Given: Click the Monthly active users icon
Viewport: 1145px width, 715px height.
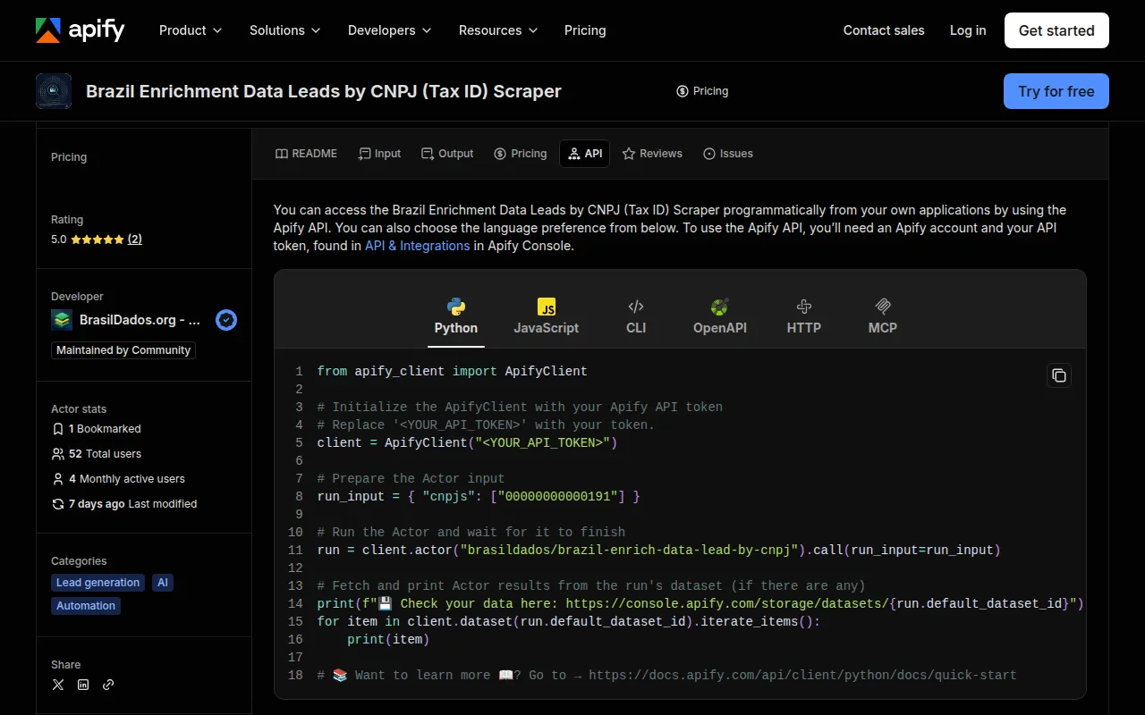Looking at the screenshot, I should pyautogui.click(x=58, y=479).
